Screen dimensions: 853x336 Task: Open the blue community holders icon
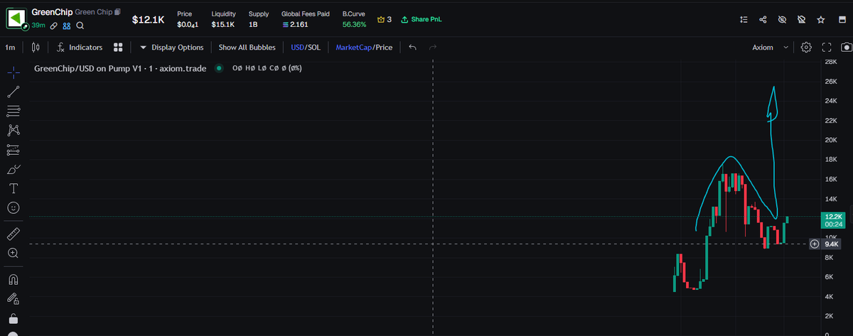[x=67, y=25]
